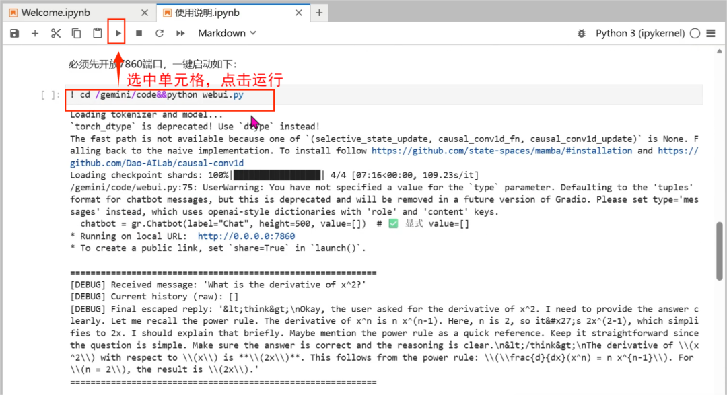Open a new launcher tab with plus
Image resolution: width=727 pixels, height=395 pixels.
click(x=319, y=13)
